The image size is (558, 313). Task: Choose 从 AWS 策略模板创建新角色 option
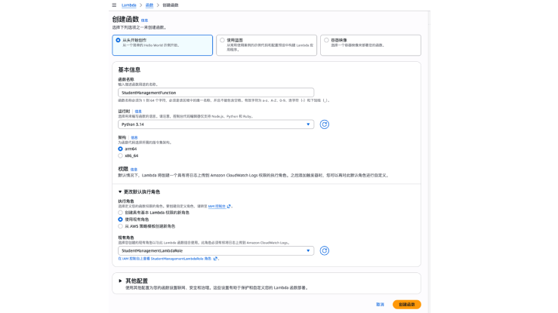coord(119,226)
